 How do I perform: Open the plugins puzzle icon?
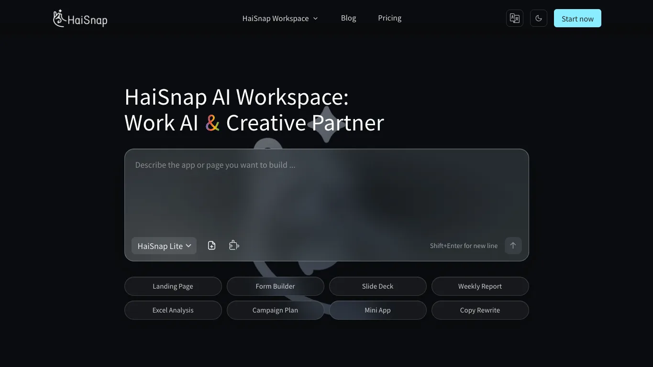tap(234, 246)
